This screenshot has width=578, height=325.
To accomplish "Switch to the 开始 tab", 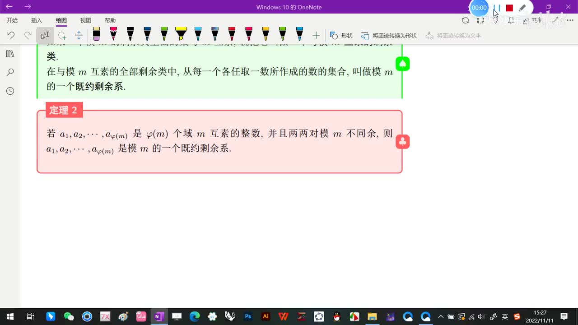I will (12, 20).
